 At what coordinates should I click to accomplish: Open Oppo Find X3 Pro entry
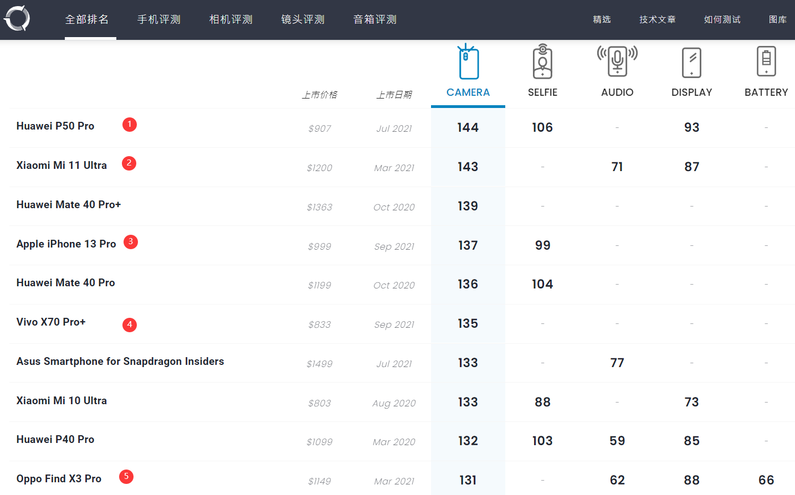tap(59, 479)
